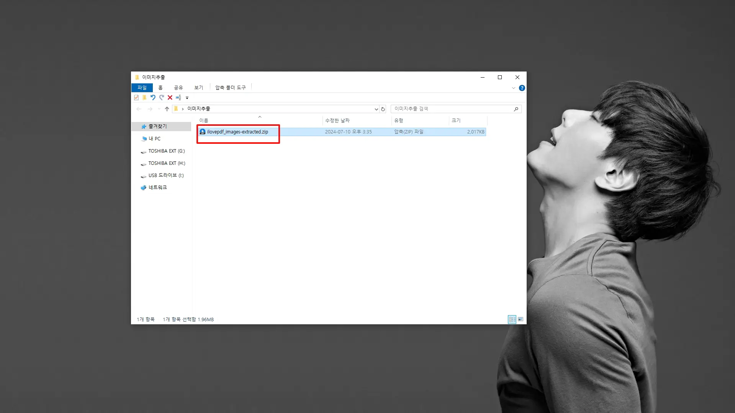This screenshot has width=735, height=413.
Task: Click the 이미지추출 address bar path
Action: pos(199,109)
